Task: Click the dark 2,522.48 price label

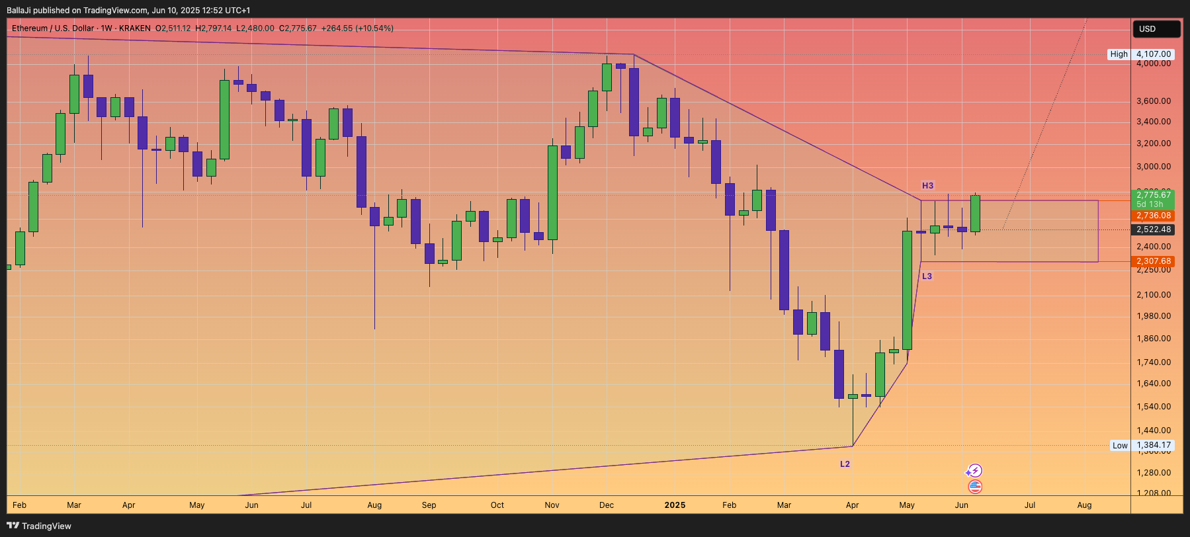Action: pyautogui.click(x=1154, y=229)
